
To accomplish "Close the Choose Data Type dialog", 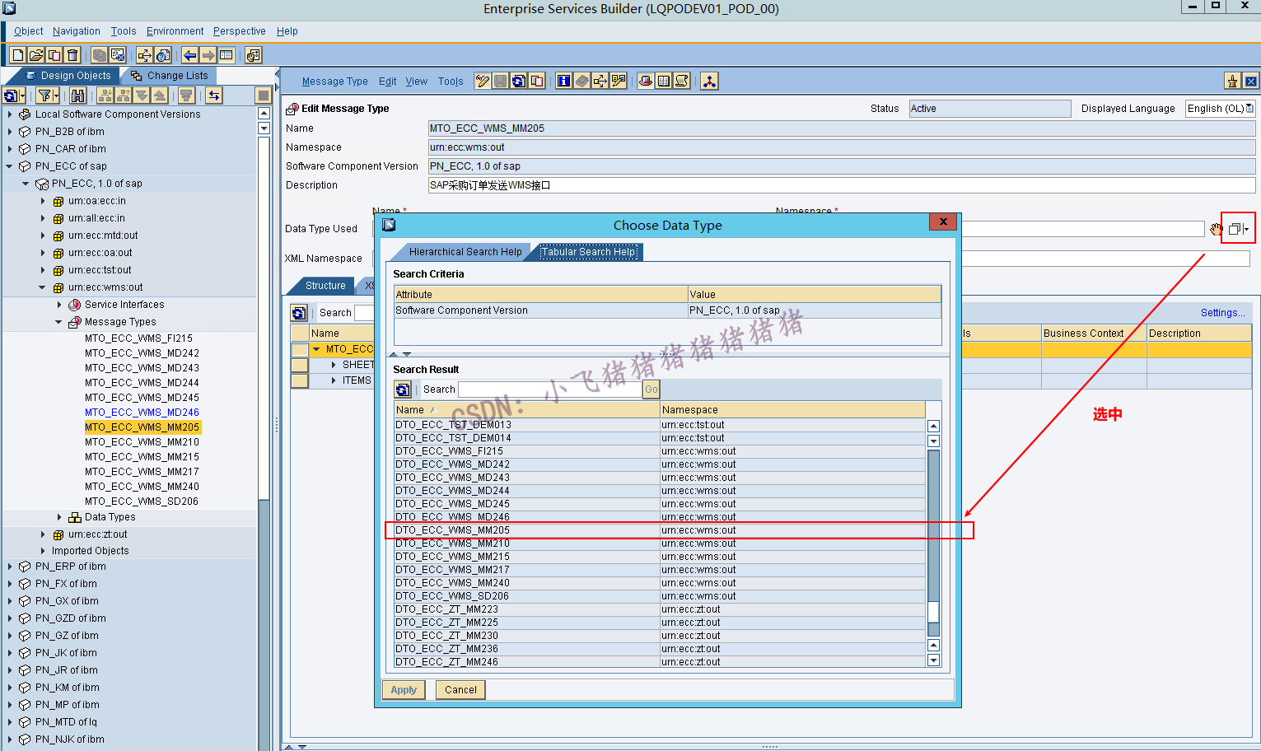I will pyautogui.click(x=942, y=222).
